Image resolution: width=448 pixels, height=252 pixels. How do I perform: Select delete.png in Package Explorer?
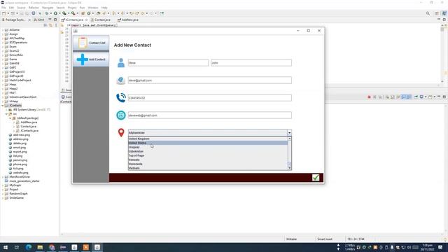tap(20, 143)
